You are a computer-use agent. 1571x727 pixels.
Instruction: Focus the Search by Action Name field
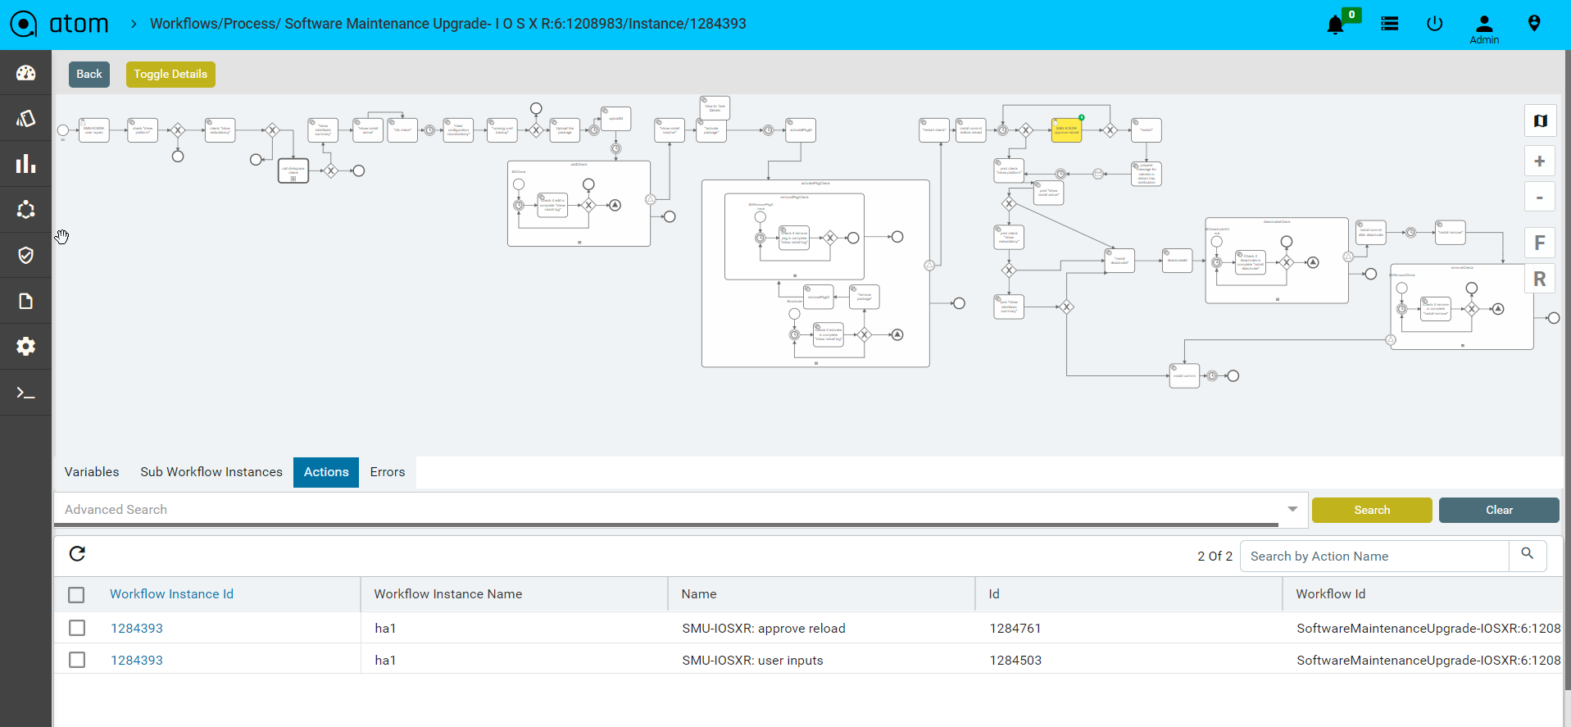pyautogui.click(x=1374, y=556)
